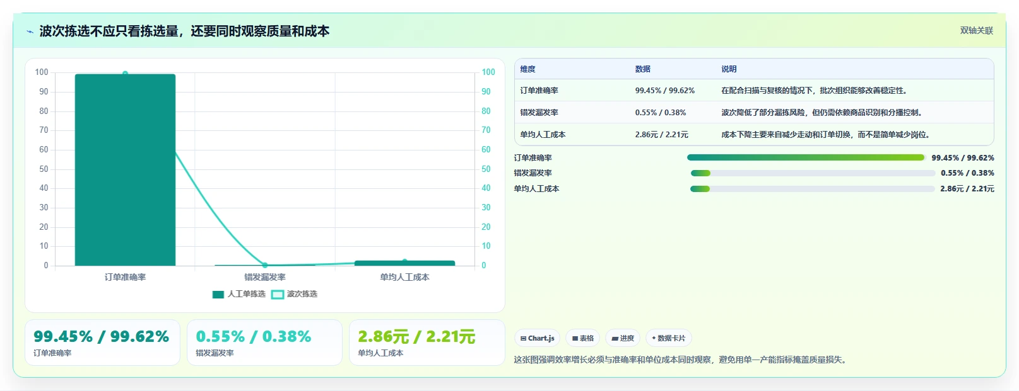Click the 单均人工成本 x-axis label
Viewport: 1019px width, 391px height.
tap(404, 277)
